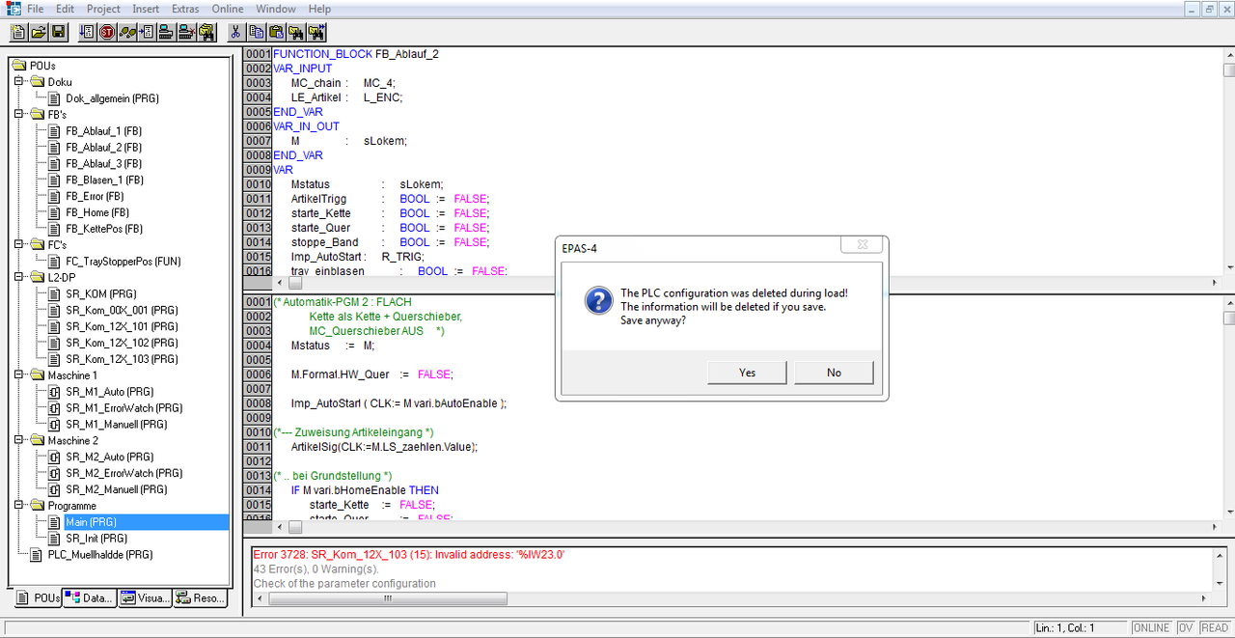Screen dimensions: 1235x638
Task: Click the Run program toolbar icon
Action: [87, 32]
